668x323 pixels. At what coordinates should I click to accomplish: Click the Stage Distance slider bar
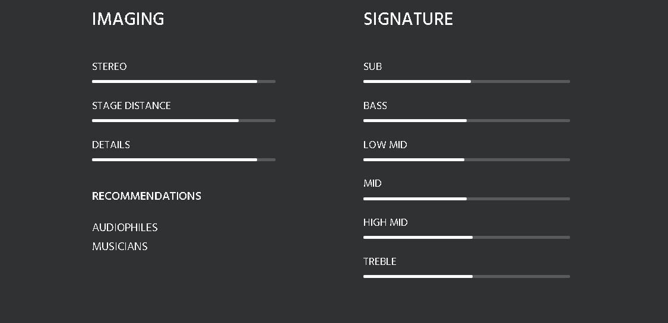pyautogui.click(x=183, y=120)
